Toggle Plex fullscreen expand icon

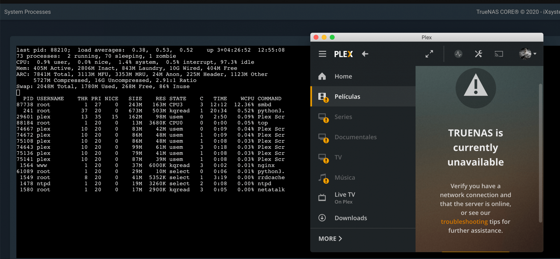(x=429, y=54)
